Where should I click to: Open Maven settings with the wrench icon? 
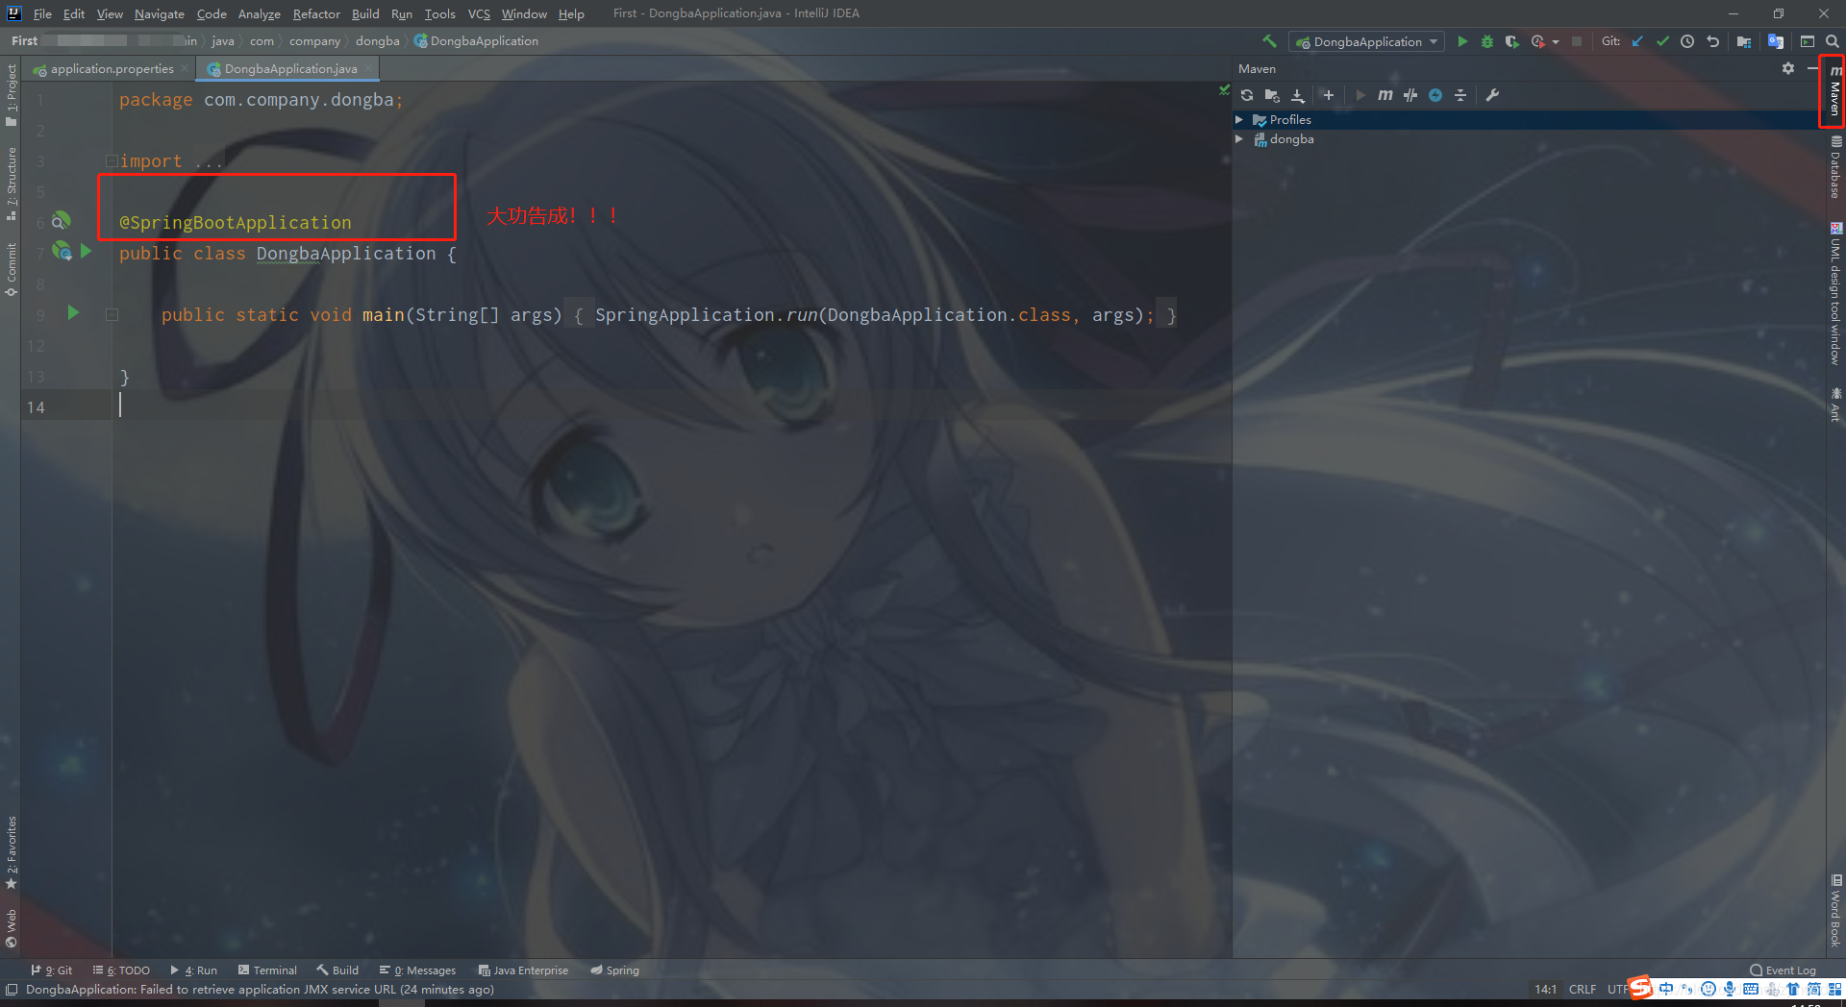[x=1492, y=95]
